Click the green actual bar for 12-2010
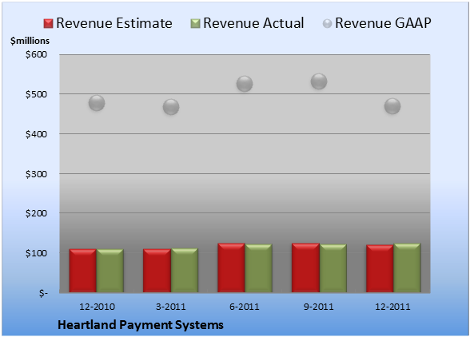Viewport: 470px width, 337px height. (110, 271)
